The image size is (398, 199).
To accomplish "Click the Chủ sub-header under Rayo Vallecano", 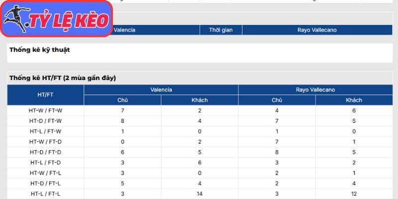I will click(277, 100).
